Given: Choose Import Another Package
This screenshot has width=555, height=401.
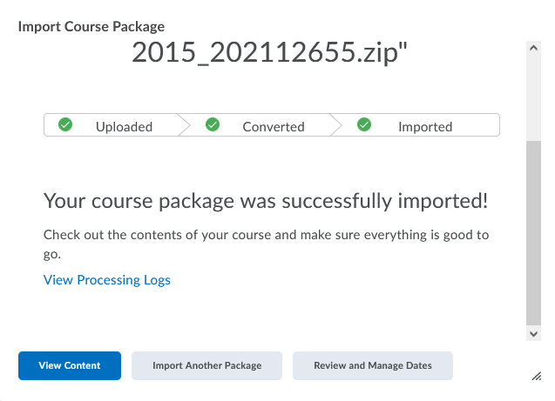Looking at the screenshot, I should tap(207, 365).
